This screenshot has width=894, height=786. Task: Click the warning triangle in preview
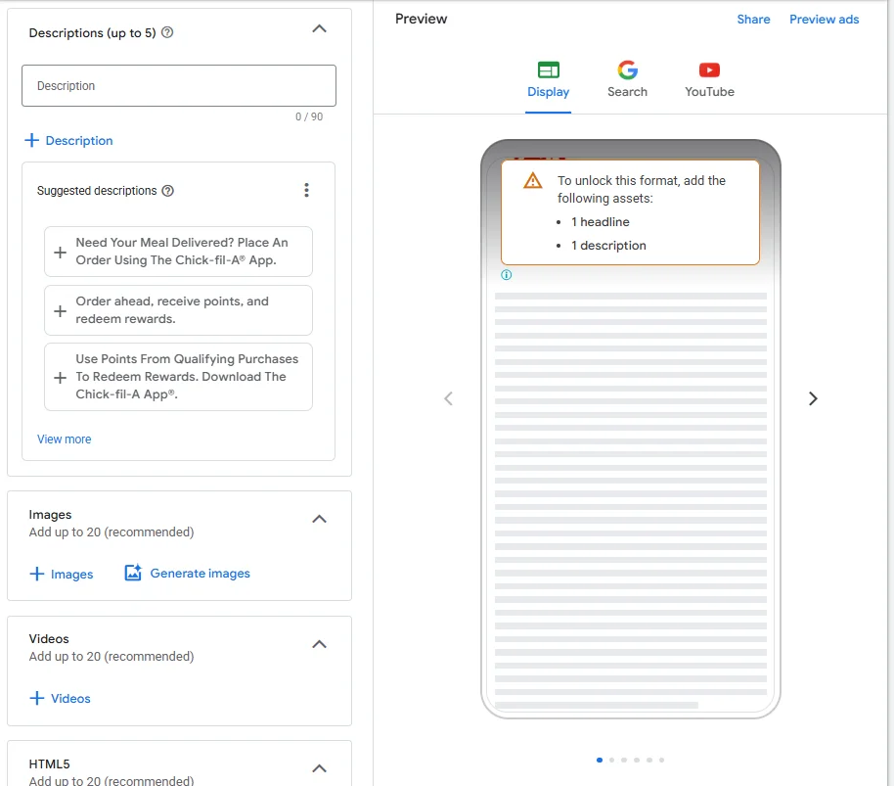[x=532, y=181]
